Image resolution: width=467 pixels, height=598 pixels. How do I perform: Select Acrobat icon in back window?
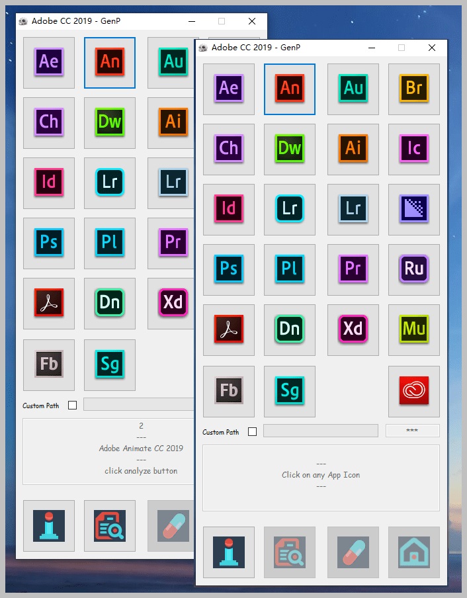coord(49,304)
